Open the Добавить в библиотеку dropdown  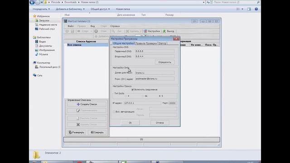70,9
